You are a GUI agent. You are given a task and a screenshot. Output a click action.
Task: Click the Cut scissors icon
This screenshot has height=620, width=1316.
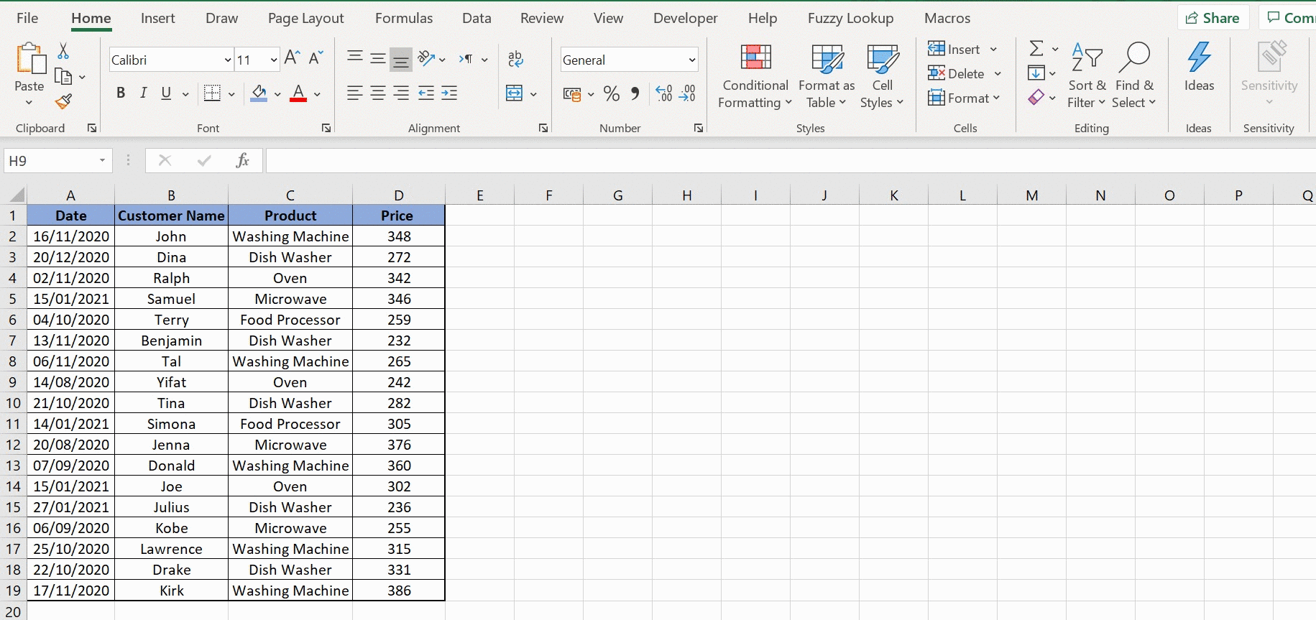[63, 51]
